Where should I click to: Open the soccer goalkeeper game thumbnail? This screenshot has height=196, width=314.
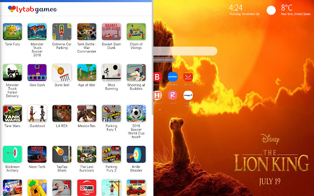[62, 188]
